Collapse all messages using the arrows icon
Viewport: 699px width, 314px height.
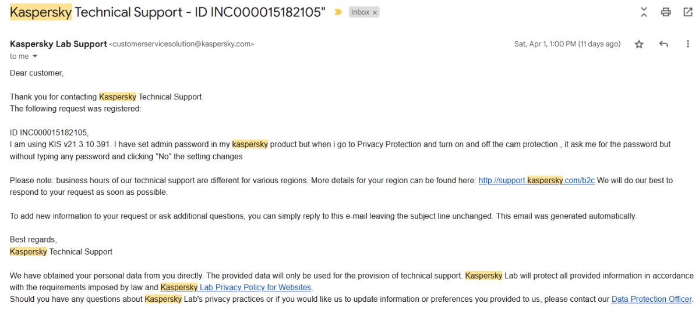[x=644, y=12]
